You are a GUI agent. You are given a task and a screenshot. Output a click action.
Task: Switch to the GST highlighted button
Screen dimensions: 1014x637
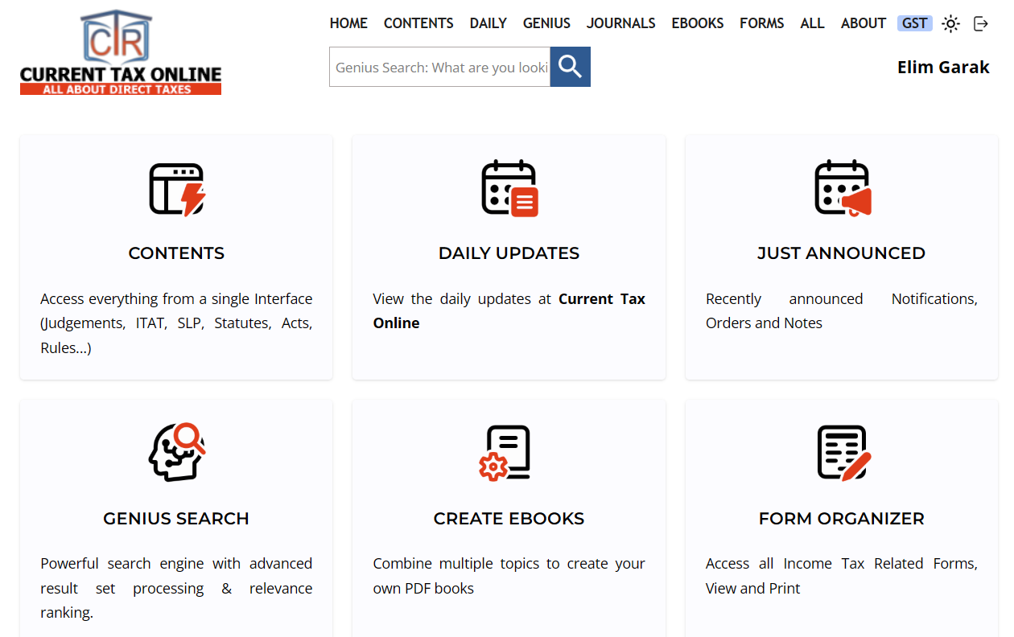pyautogui.click(x=914, y=23)
